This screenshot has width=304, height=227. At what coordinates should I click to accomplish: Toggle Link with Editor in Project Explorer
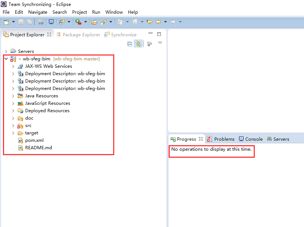[138, 44]
